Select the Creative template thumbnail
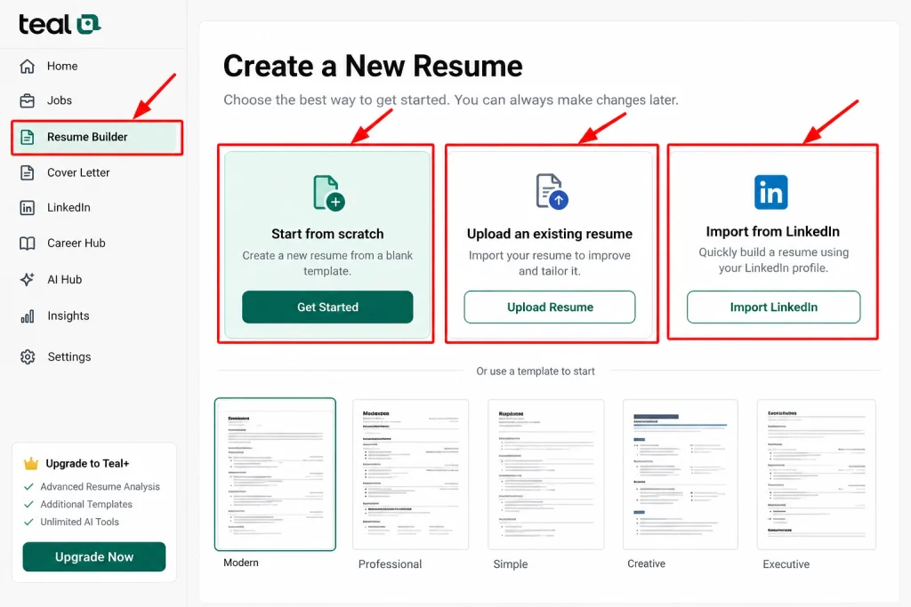 681,474
